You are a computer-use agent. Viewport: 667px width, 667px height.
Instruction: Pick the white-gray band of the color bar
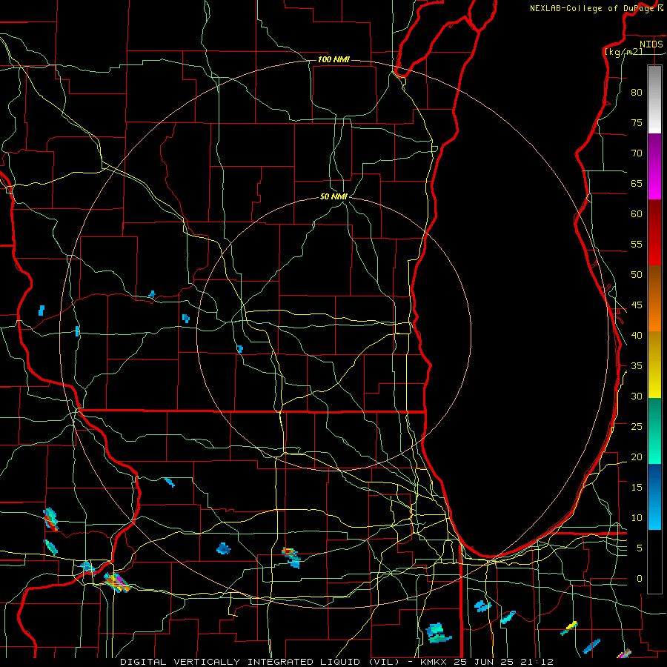654,100
